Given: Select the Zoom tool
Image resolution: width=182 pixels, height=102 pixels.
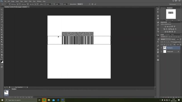Looking at the screenshot, I should 2,57.
